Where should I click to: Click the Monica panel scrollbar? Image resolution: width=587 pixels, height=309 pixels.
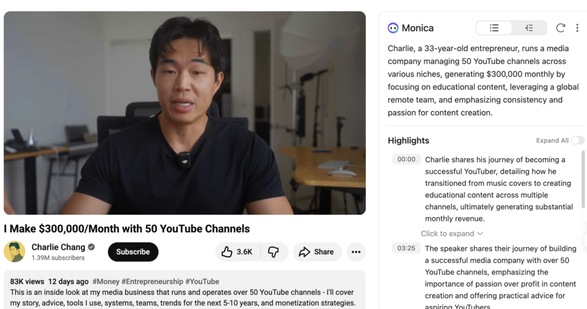[584, 178]
